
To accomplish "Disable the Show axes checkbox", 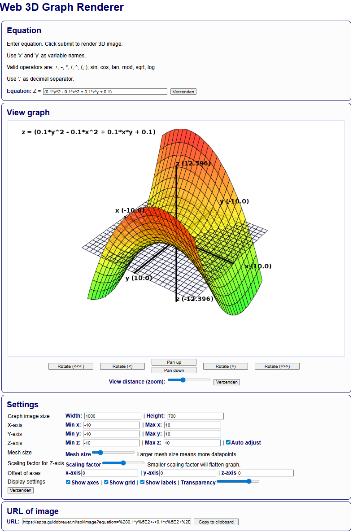I will [x=68, y=482].
